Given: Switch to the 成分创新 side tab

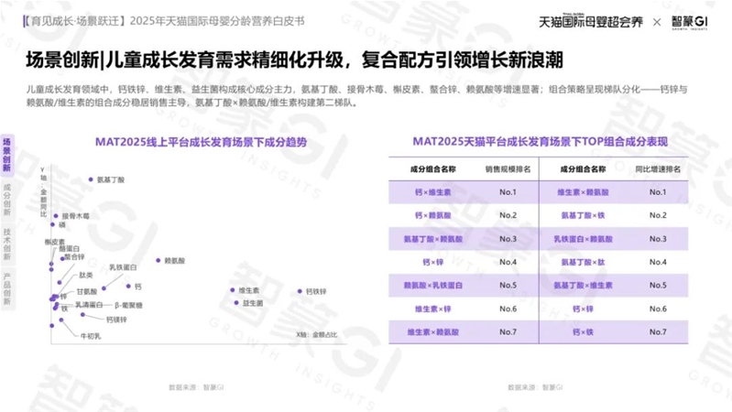Looking at the screenshot, I should (x=7, y=200).
